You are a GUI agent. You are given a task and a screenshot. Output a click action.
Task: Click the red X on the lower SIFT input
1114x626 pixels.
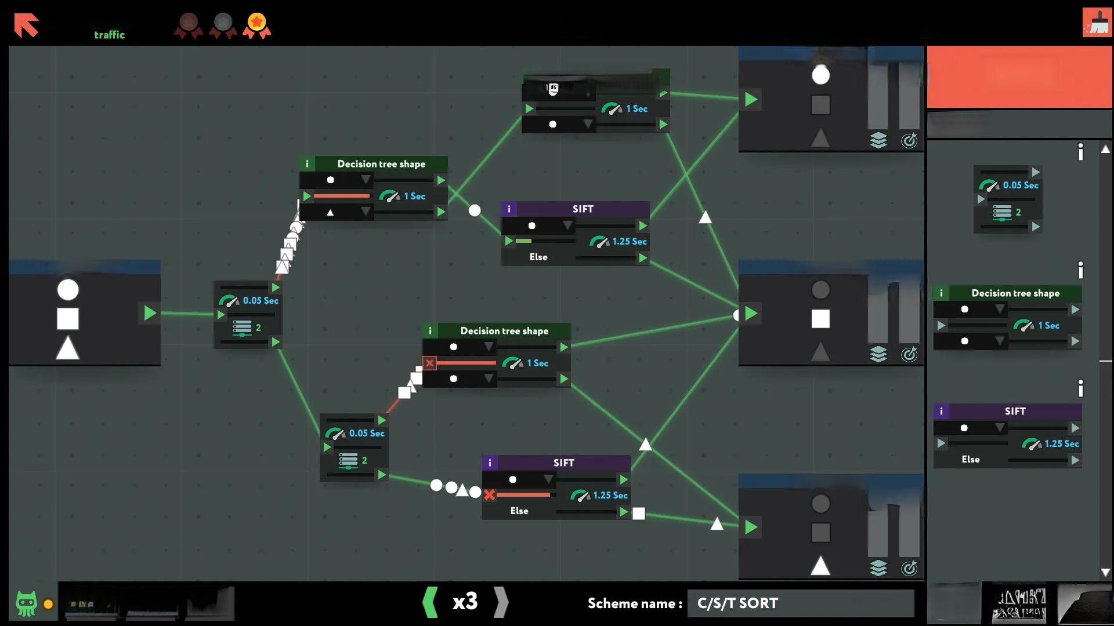click(489, 495)
